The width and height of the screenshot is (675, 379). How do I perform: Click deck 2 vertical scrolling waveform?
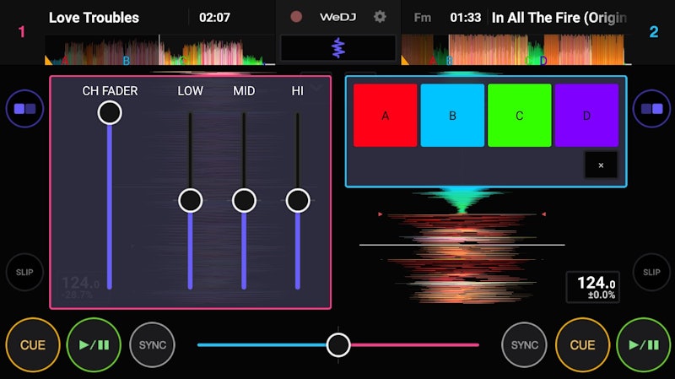(x=462, y=247)
